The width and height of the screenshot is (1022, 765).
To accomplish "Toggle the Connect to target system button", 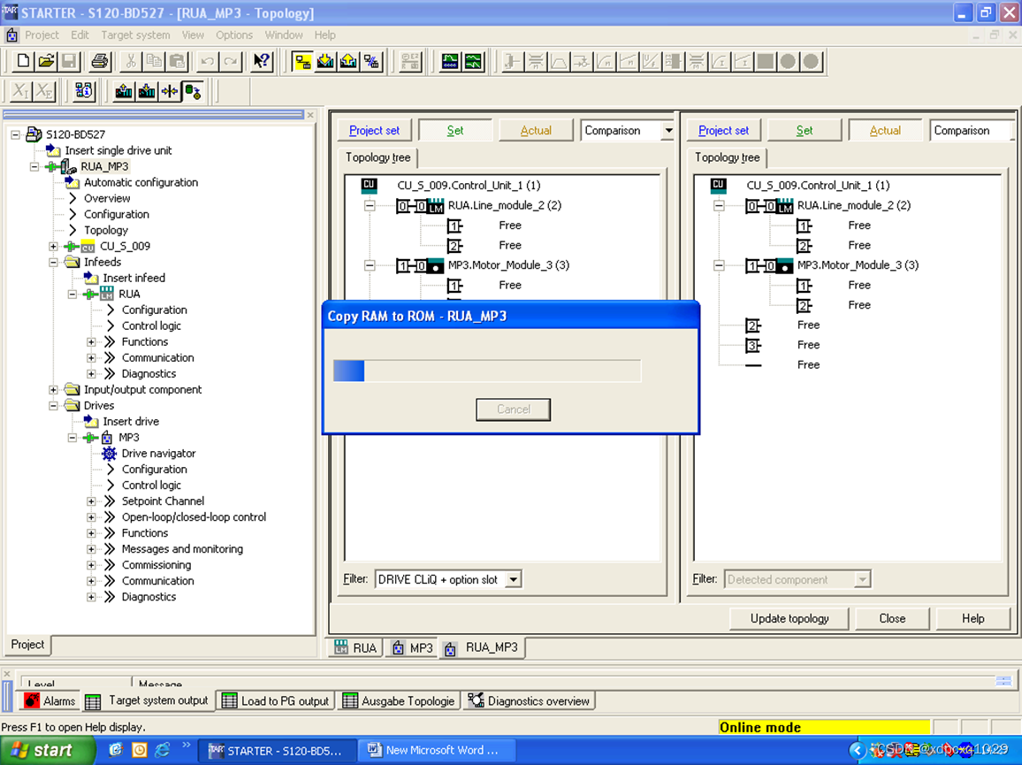I will 303,61.
